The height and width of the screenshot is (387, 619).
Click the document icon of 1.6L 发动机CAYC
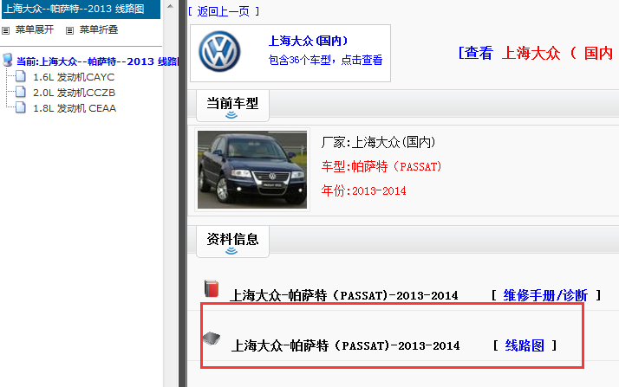[x=21, y=76]
